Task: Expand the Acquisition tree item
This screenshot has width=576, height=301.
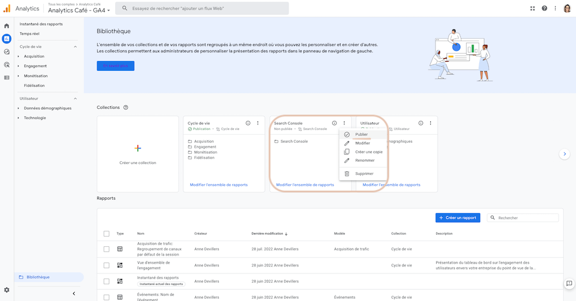Action: pyautogui.click(x=18, y=56)
